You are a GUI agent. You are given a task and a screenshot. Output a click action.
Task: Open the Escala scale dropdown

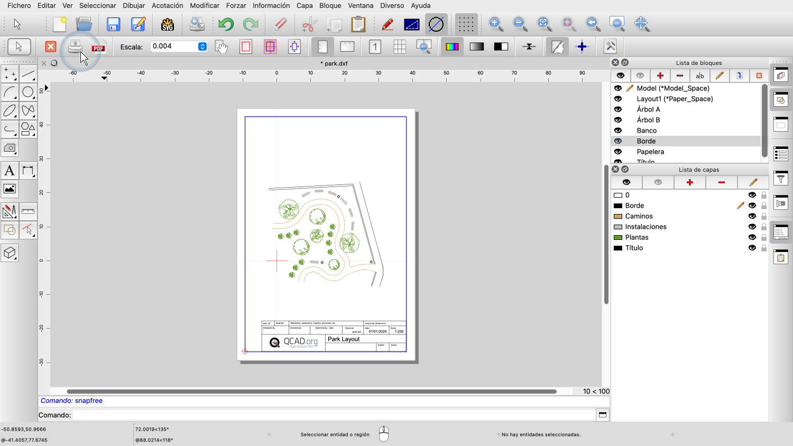(x=202, y=47)
